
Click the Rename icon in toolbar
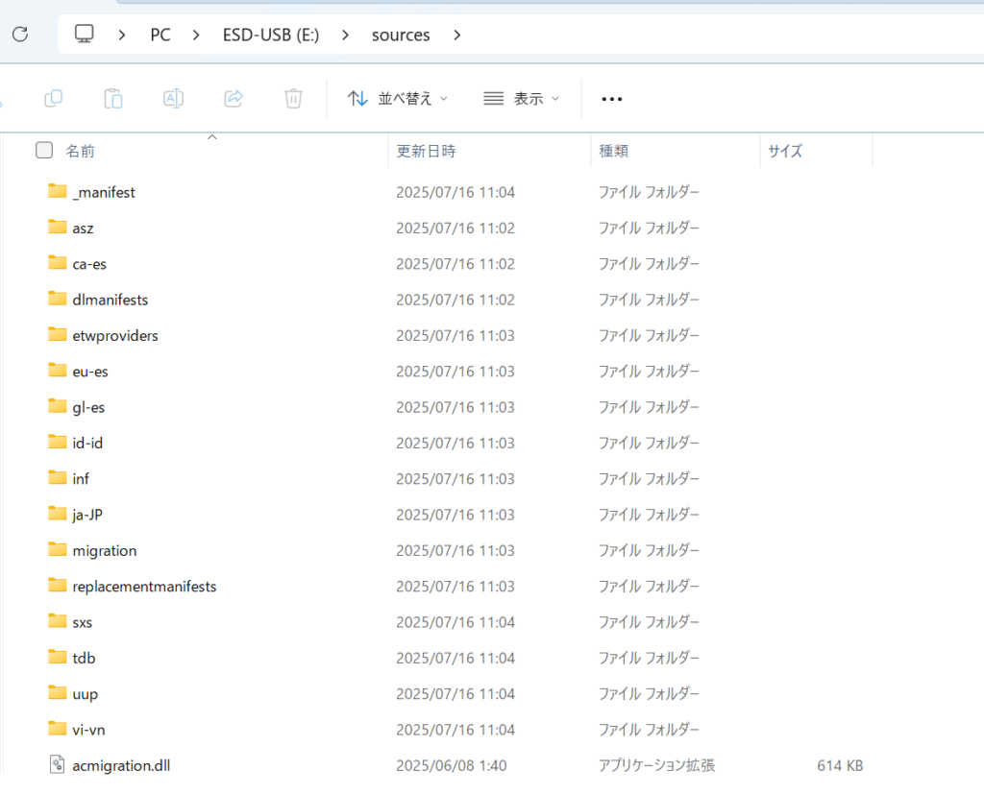tap(173, 98)
